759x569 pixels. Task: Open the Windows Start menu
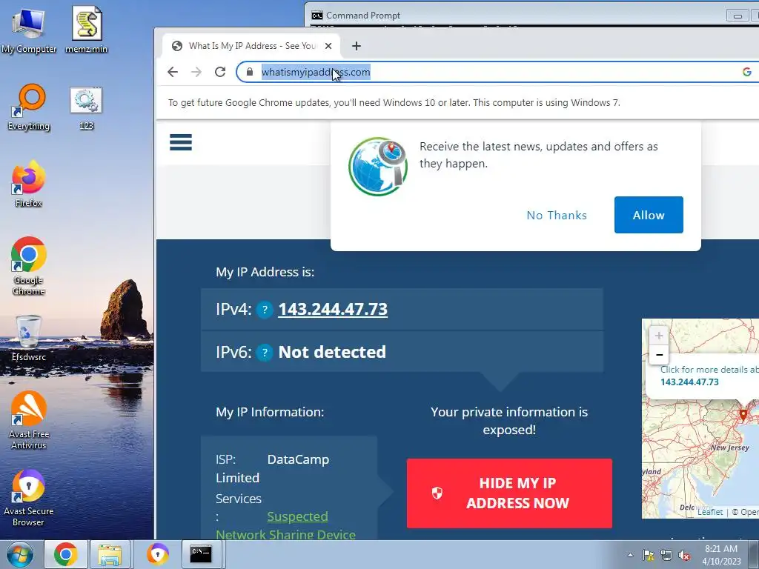click(x=19, y=554)
